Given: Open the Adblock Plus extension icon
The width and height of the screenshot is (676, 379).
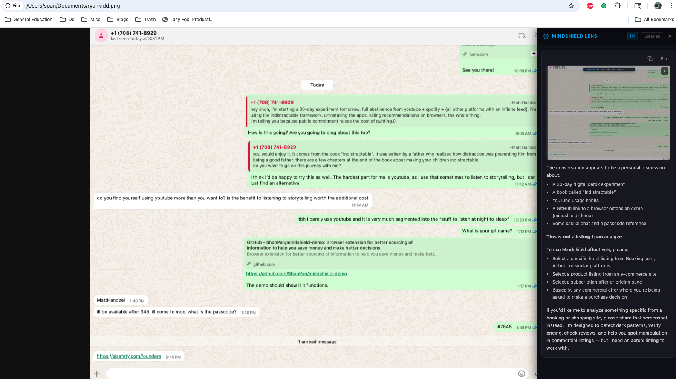Looking at the screenshot, I should click(590, 6).
